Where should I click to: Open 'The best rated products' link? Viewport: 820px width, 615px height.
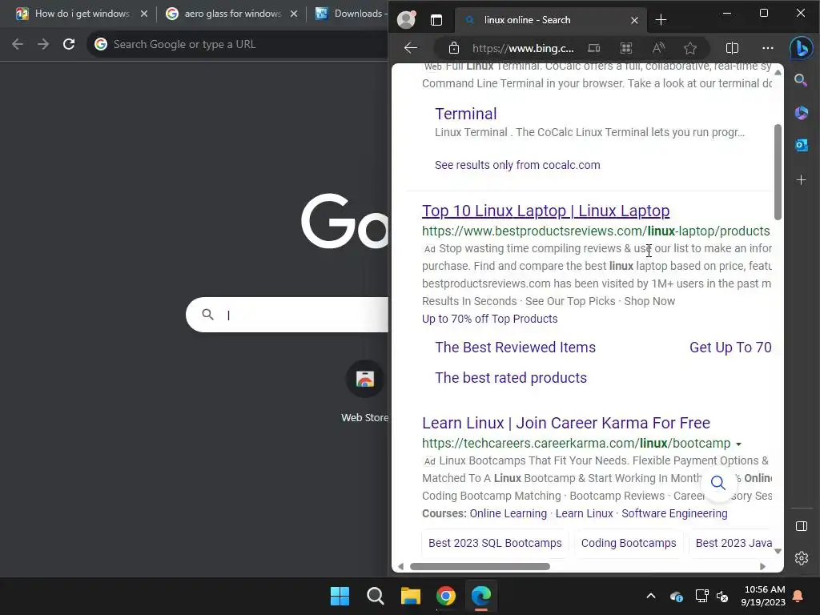point(511,378)
